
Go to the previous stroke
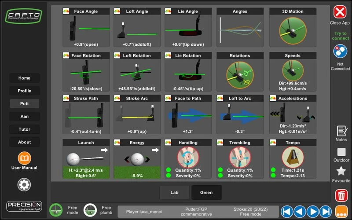(x=300, y=212)
